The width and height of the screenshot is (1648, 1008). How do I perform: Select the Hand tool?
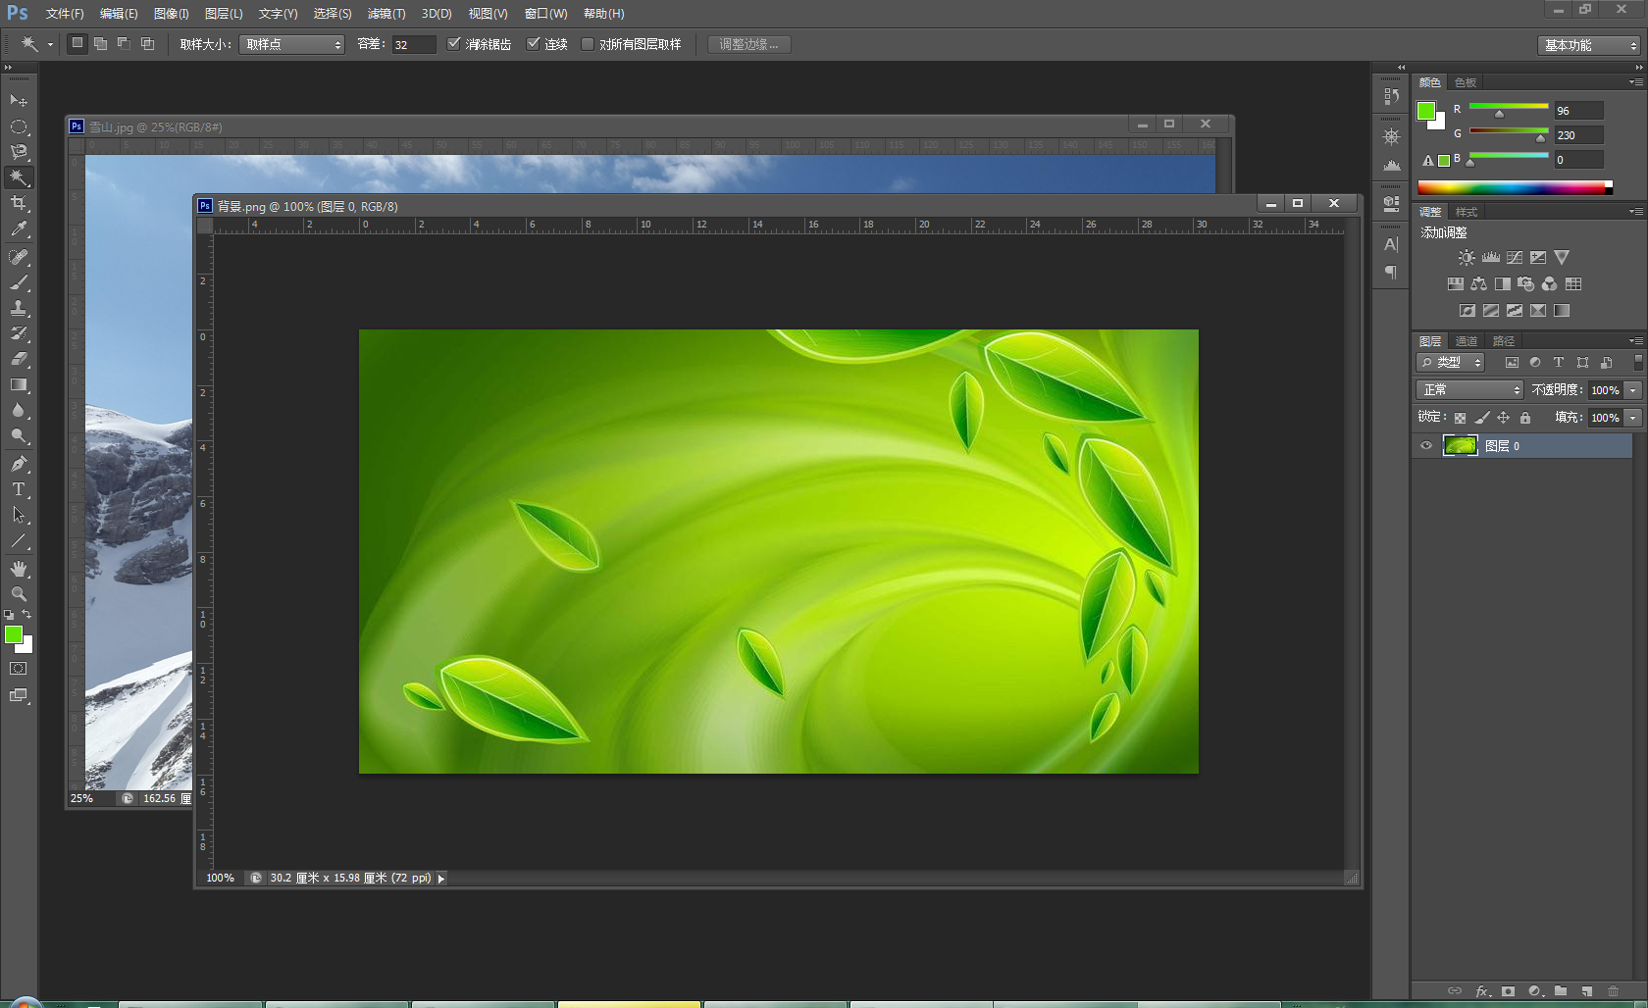[19, 569]
